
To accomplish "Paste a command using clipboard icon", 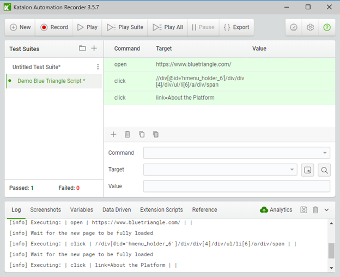I will point(156,135).
